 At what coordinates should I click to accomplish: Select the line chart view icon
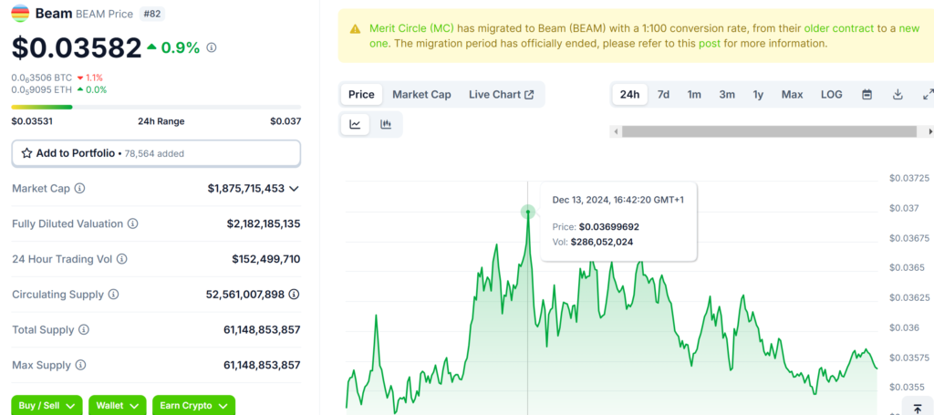click(x=355, y=125)
